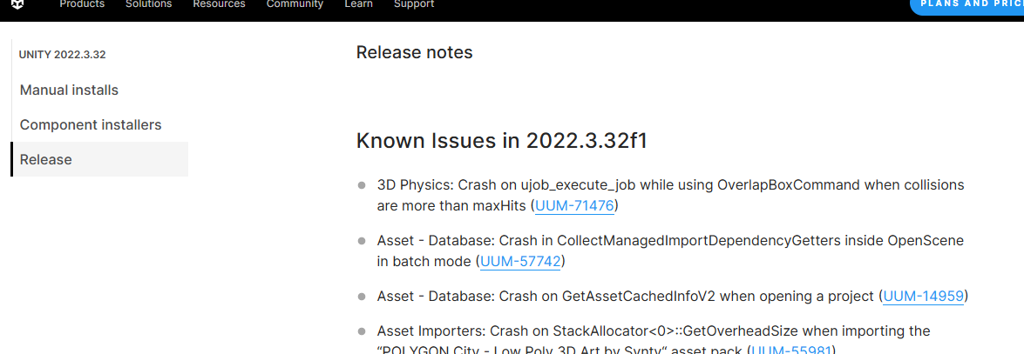Image resolution: width=1024 pixels, height=354 pixels.
Task: Select the Release sidebar item
Action: (x=46, y=160)
